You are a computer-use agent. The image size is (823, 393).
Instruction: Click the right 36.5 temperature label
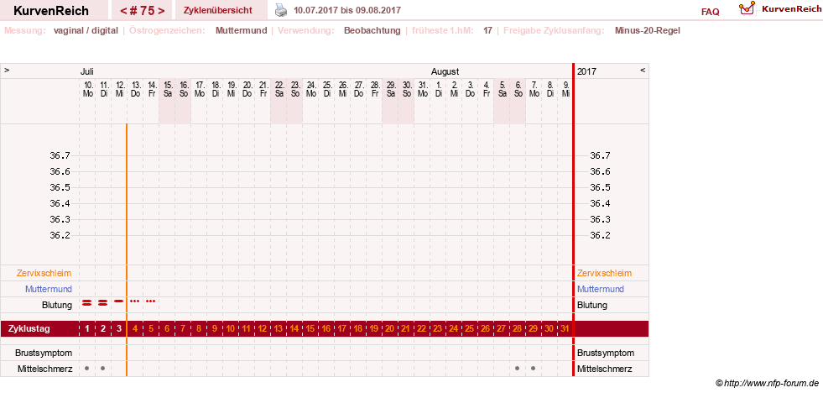click(x=601, y=187)
